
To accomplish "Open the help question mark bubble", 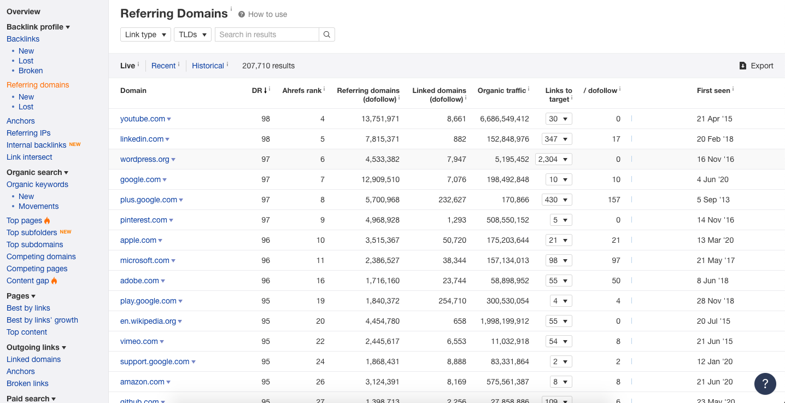I will pos(765,384).
